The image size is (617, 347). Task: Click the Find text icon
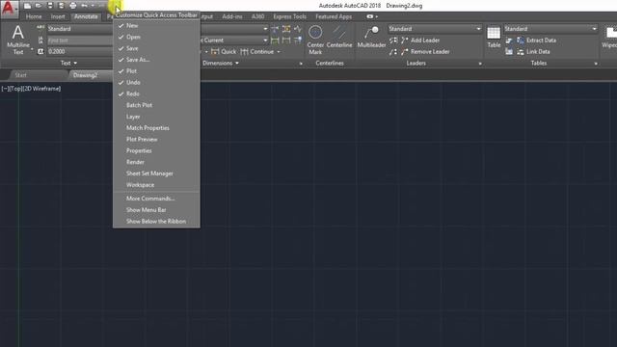coord(40,40)
